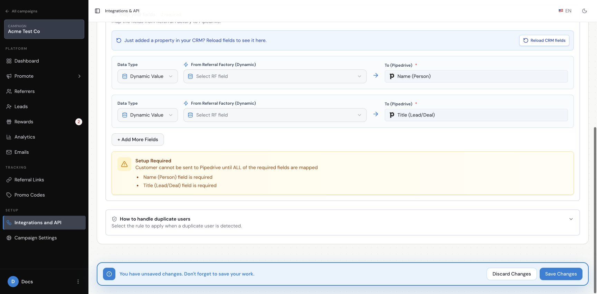This screenshot has height=294, width=597.
Task: Select Integrations and API menu item
Action: [x=44, y=222]
